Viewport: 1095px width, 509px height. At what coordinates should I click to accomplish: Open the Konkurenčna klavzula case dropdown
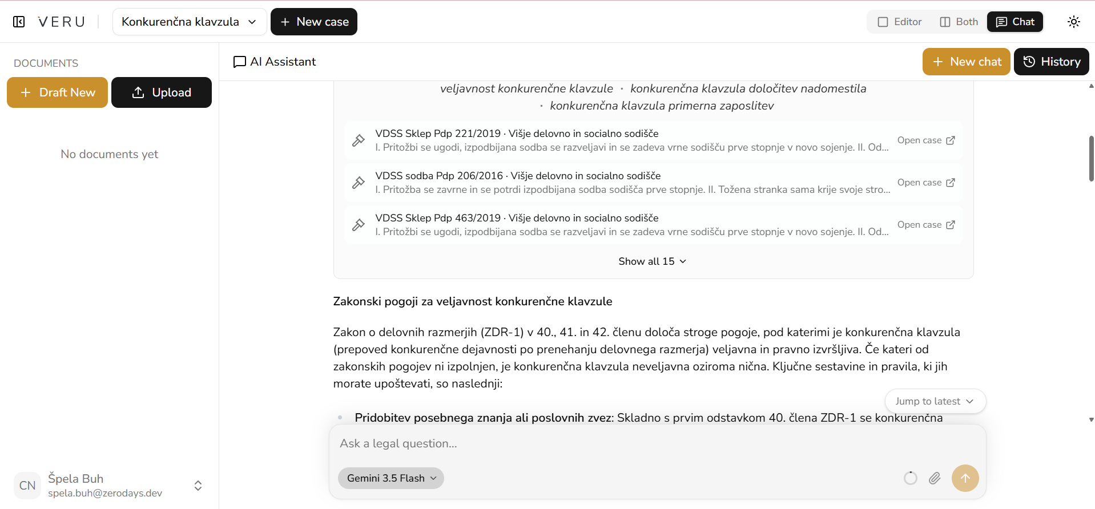190,22
